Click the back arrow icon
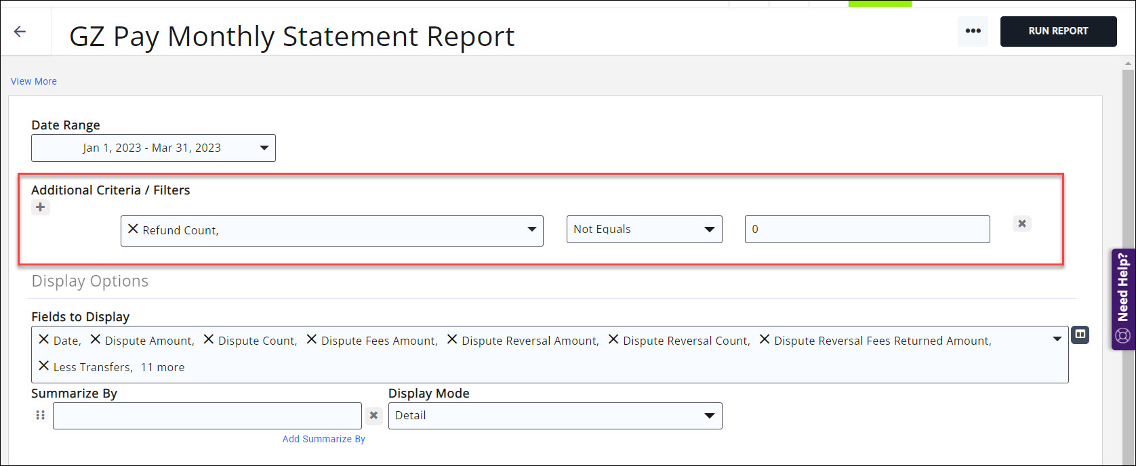Screen dimensions: 1136x466 click(x=20, y=31)
